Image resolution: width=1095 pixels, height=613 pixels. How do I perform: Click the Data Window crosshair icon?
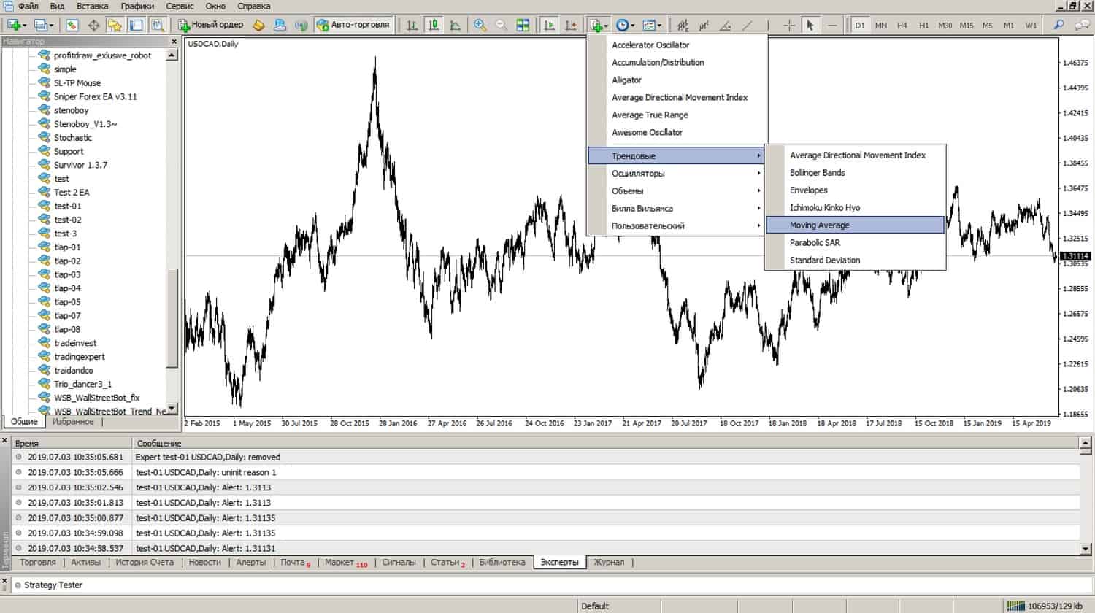pyautogui.click(x=93, y=25)
